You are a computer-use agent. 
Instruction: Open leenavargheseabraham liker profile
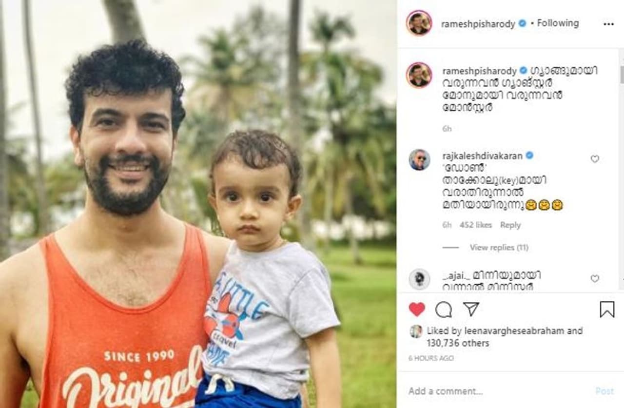coord(514,331)
